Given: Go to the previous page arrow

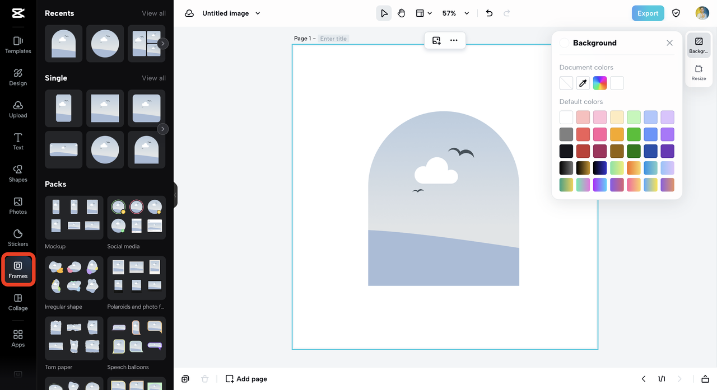Looking at the screenshot, I should (644, 379).
